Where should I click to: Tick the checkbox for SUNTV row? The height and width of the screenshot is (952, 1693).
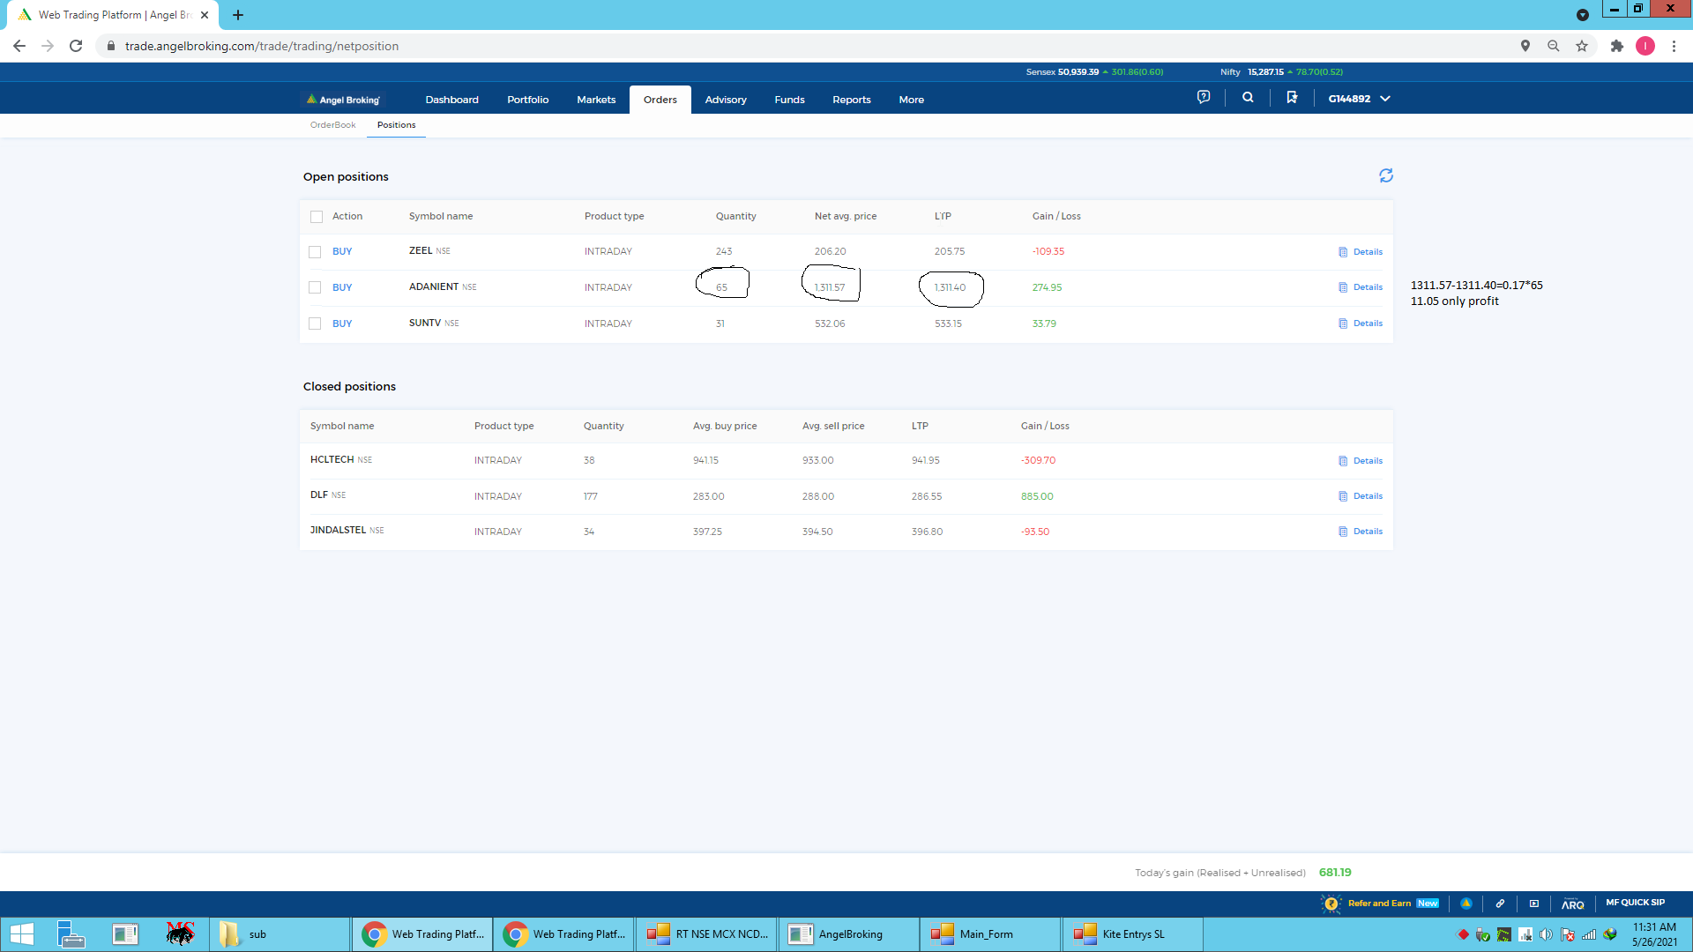coord(315,324)
